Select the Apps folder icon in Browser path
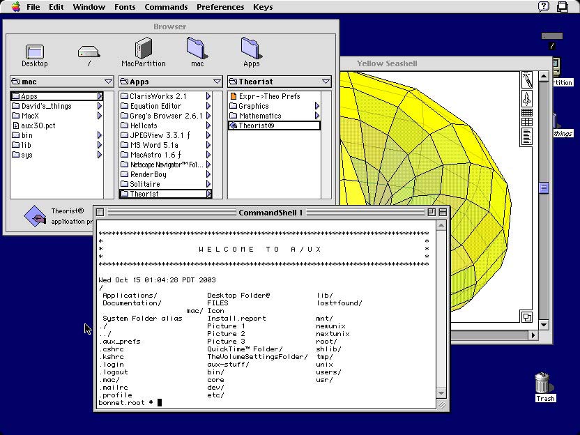This screenshot has width=580, height=435. pyautogui.click(x=251, y=48)
